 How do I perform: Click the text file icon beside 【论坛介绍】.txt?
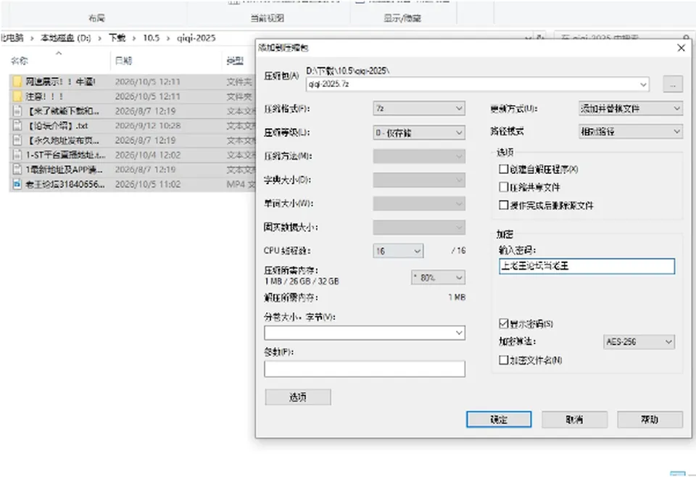17,125
